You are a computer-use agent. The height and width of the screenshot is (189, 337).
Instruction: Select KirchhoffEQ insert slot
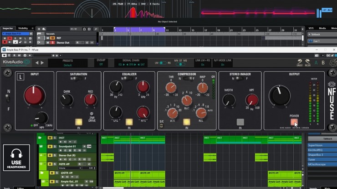pyautogui.click(x=322, y=150)
